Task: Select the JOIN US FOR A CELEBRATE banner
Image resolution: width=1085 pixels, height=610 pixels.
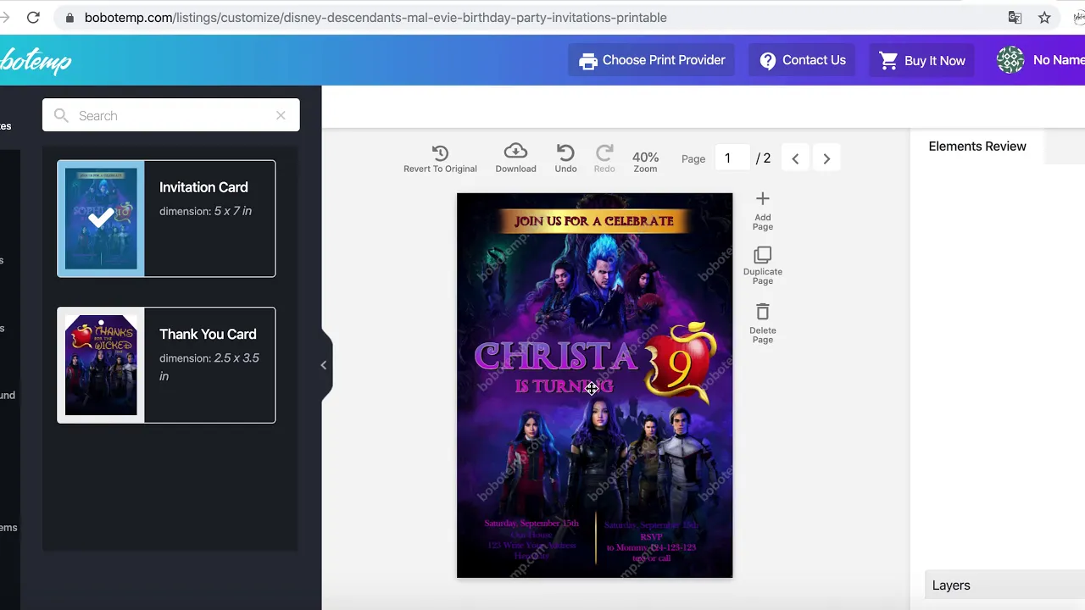Action: tap(594, 221)
